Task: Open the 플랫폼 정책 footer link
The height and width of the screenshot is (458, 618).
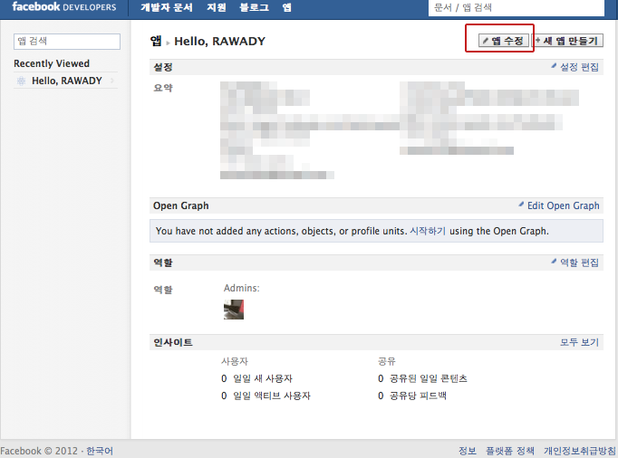Action: 510,451
